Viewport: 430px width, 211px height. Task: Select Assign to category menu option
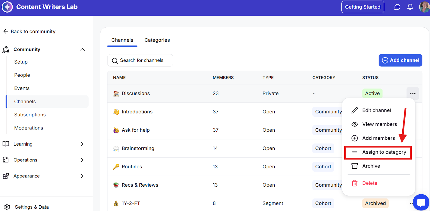click(x=384, y=152)
